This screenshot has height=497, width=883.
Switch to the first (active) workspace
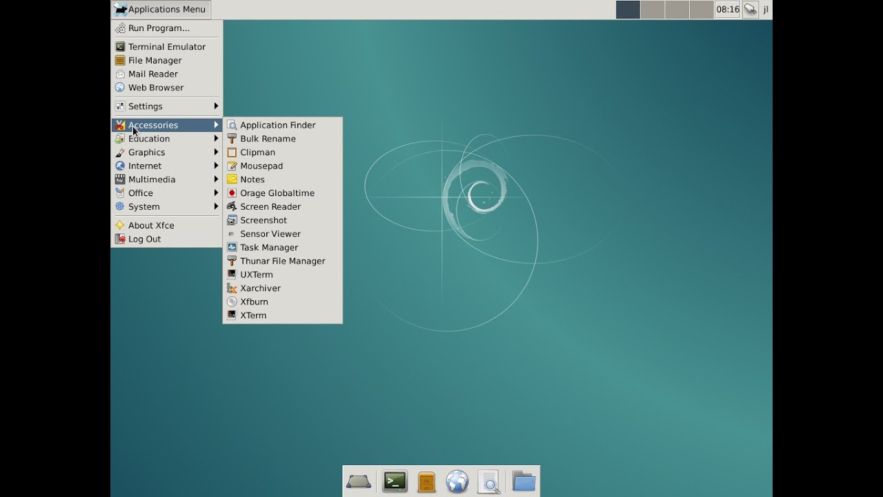click(x=628, y=10)
